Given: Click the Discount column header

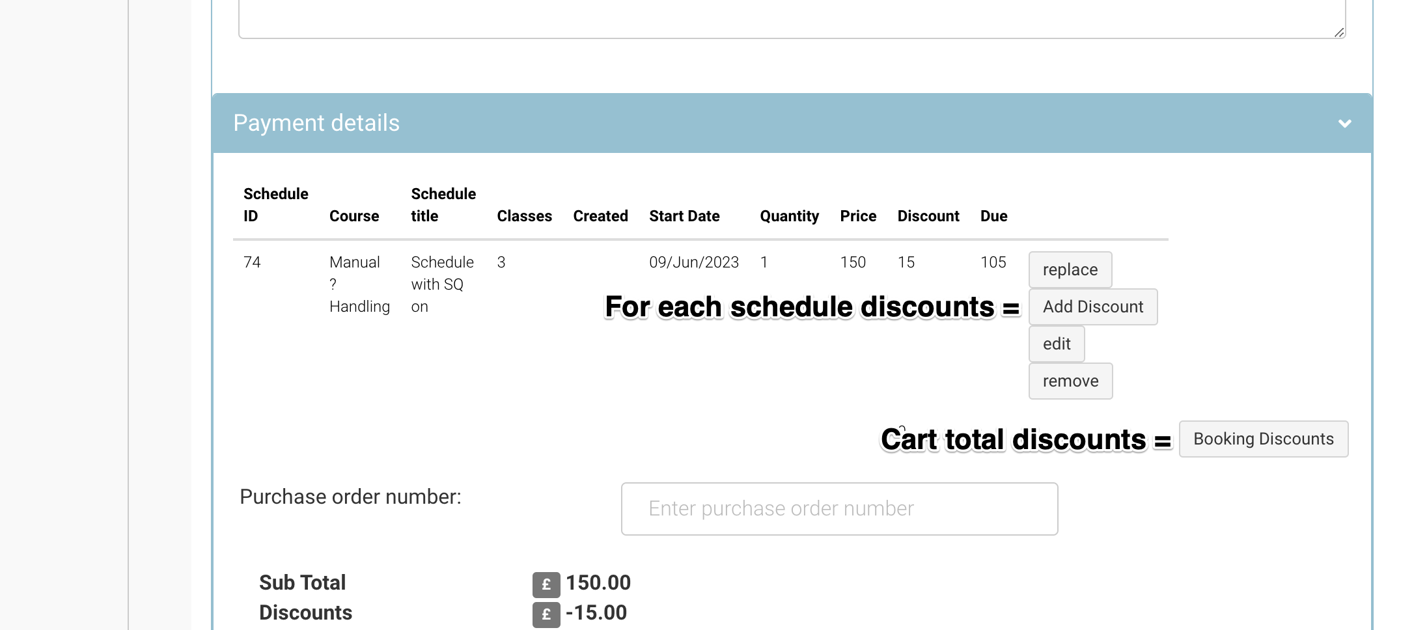Looking at the screenshot, I should point(928,216).
